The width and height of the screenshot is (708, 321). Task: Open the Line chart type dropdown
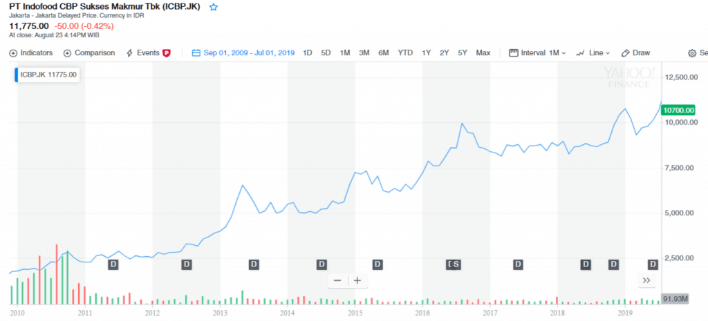click(x=593, y=52)
